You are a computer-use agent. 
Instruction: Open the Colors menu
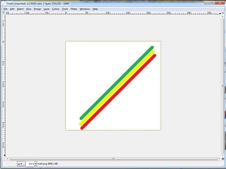(55, 9)
